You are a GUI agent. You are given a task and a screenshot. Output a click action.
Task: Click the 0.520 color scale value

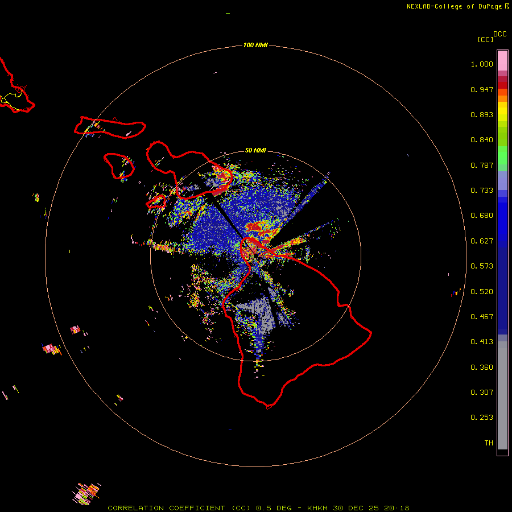[x=482, y=292]
